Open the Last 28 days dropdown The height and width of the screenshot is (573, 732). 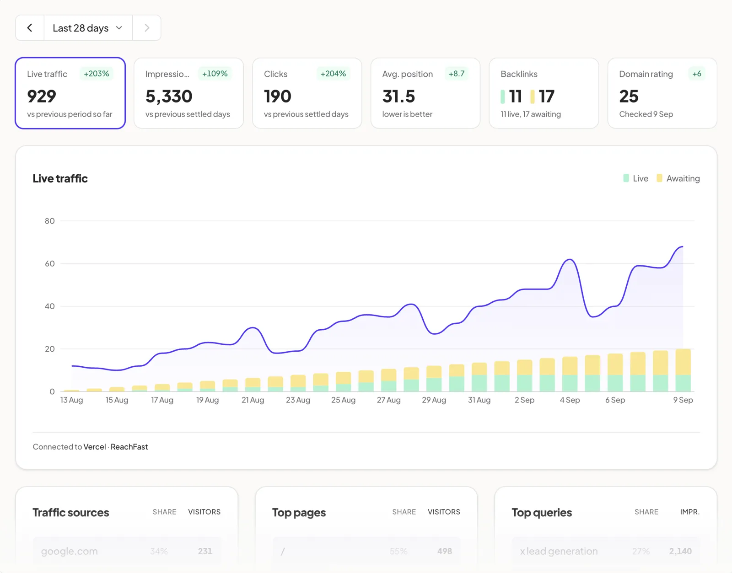[88, 28]
